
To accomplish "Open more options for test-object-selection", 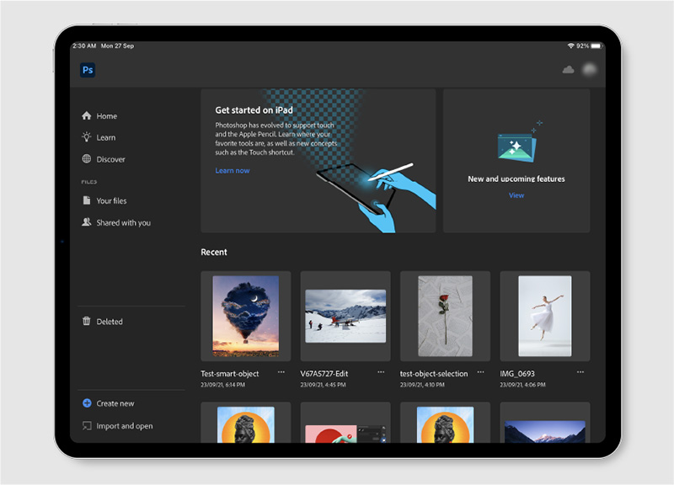I will coord(480,372).
